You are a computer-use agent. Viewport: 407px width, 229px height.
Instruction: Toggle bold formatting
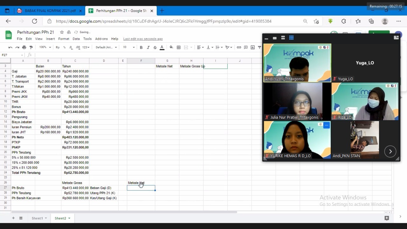(x=141, y=47)
